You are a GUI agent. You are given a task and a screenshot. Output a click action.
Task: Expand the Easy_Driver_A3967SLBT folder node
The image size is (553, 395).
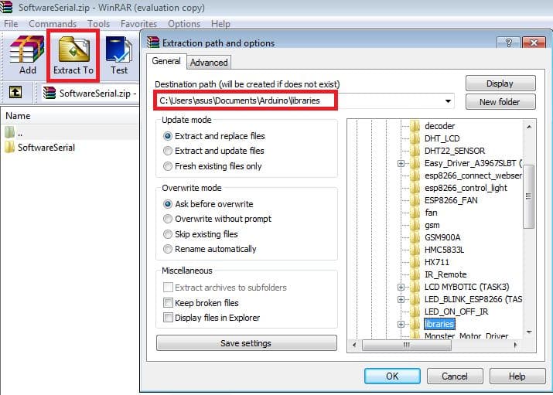pos(401,163)
